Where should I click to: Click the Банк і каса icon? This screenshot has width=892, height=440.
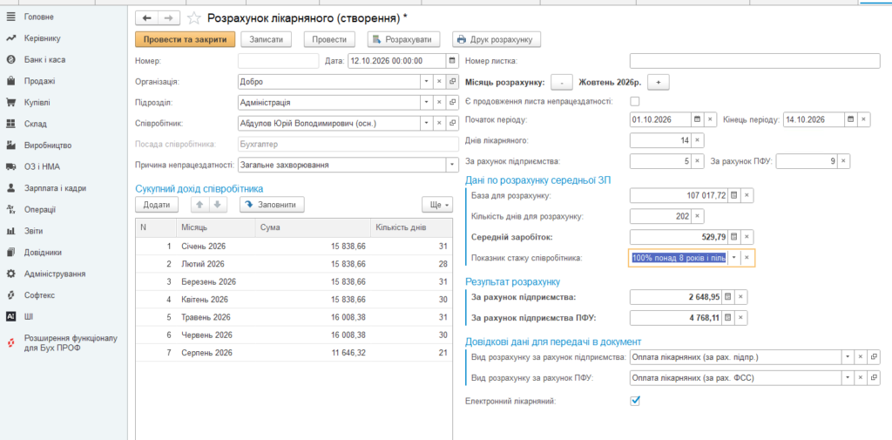[10, 60]
